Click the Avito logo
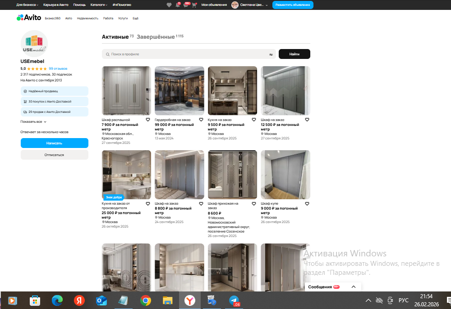 (29, 18)
